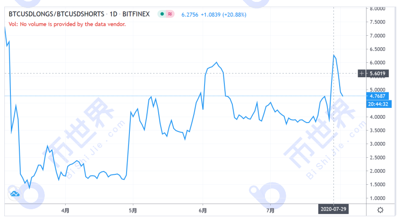
Task: Click the 1.5000 price axis label
Action: (377, 185)
